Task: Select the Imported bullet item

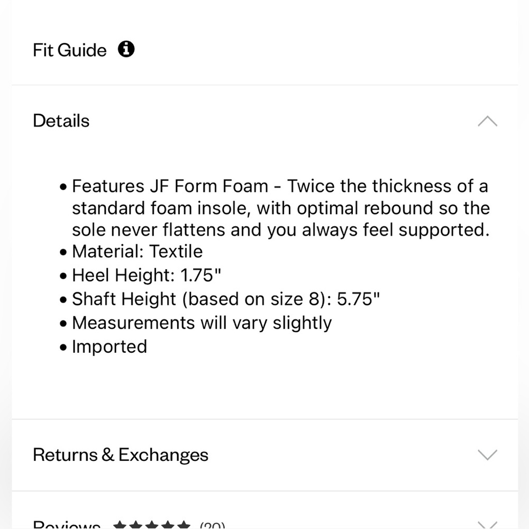Action: tap(110, 347)
